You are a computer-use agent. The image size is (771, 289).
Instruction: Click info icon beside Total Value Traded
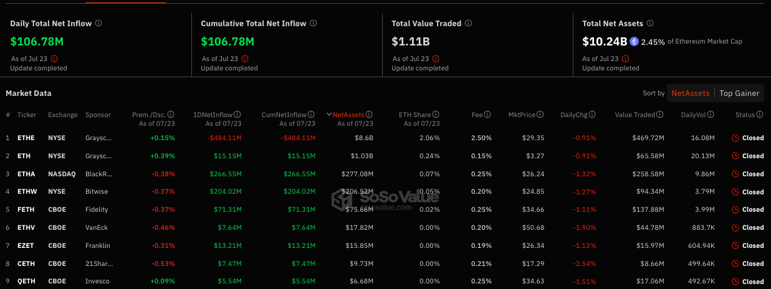click(469, 23)
